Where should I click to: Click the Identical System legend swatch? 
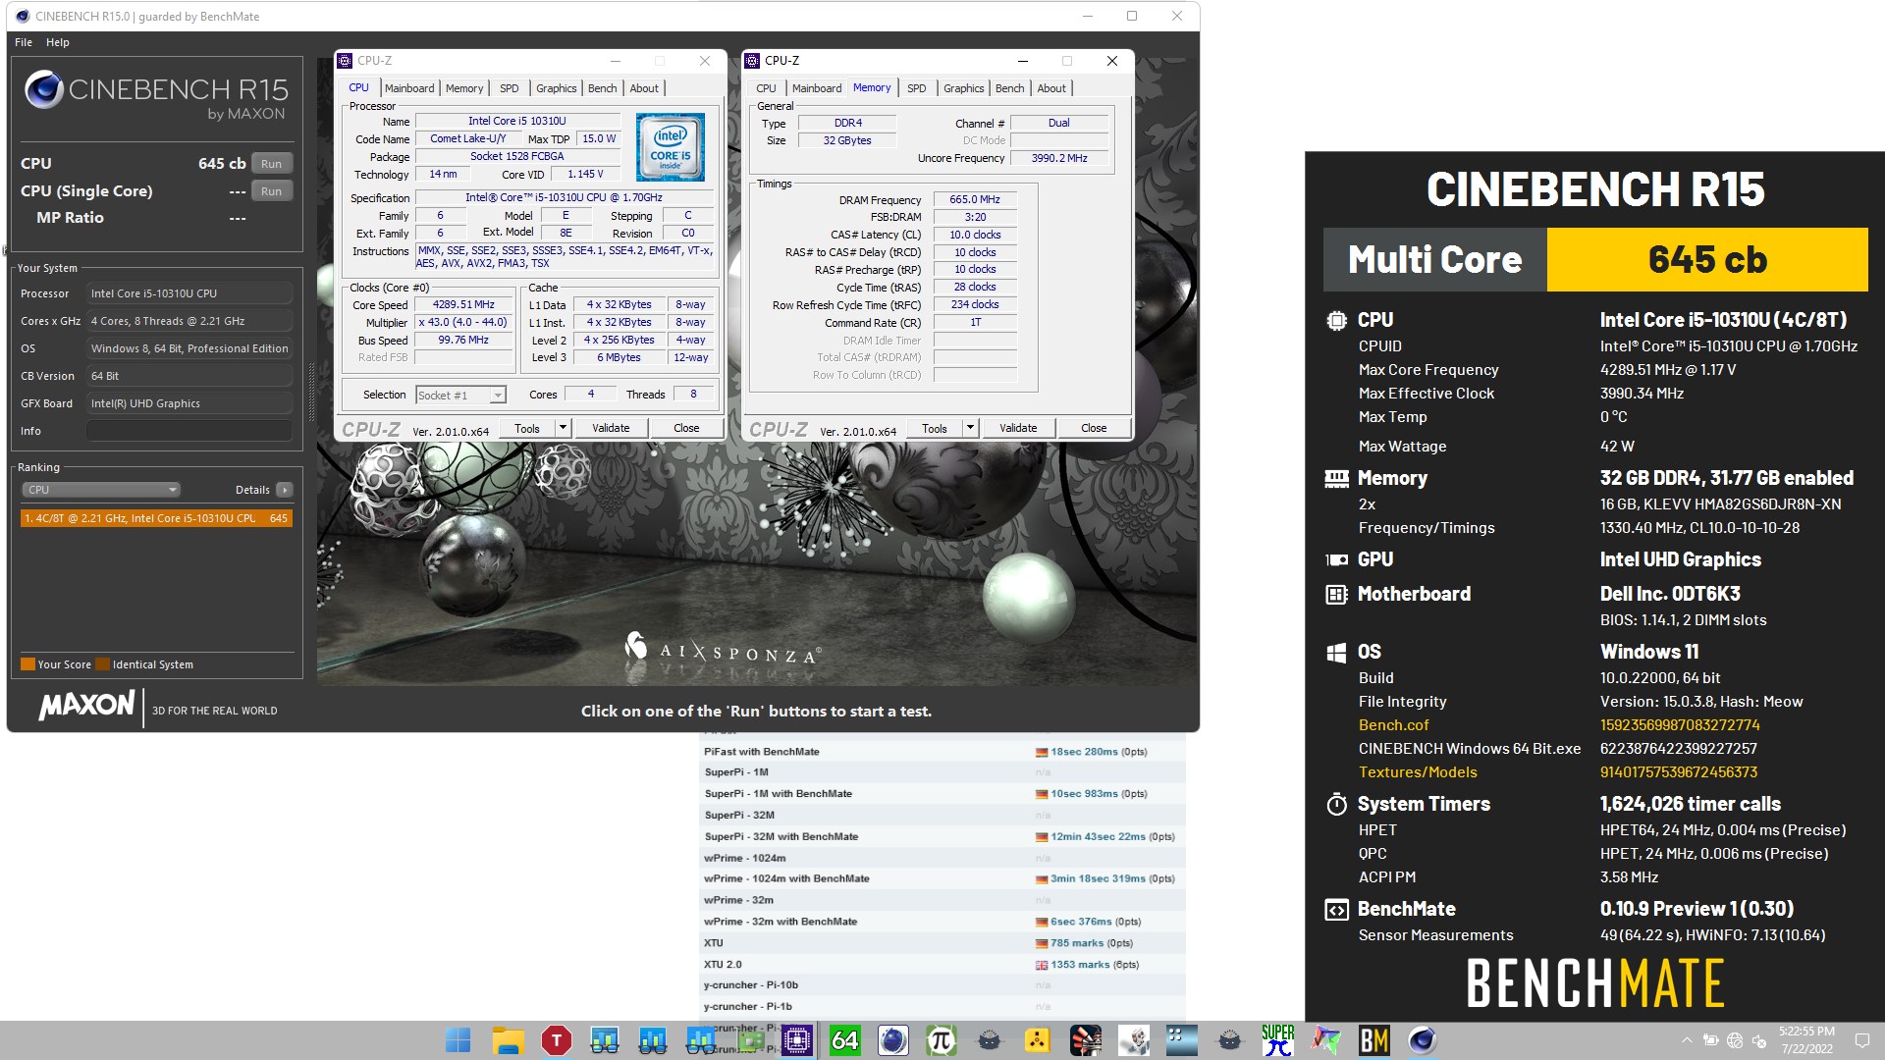[x=103, y=664]
